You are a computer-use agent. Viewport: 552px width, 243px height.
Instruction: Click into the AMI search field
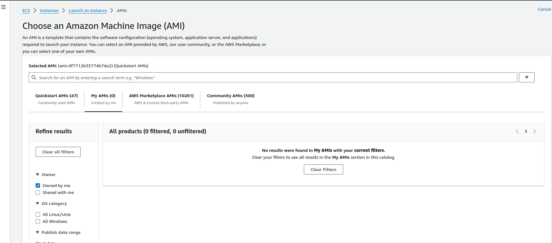(274, 78)
